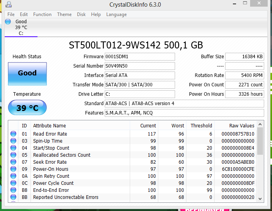Click the attribute list scroll up arrow

pos(260,124)
